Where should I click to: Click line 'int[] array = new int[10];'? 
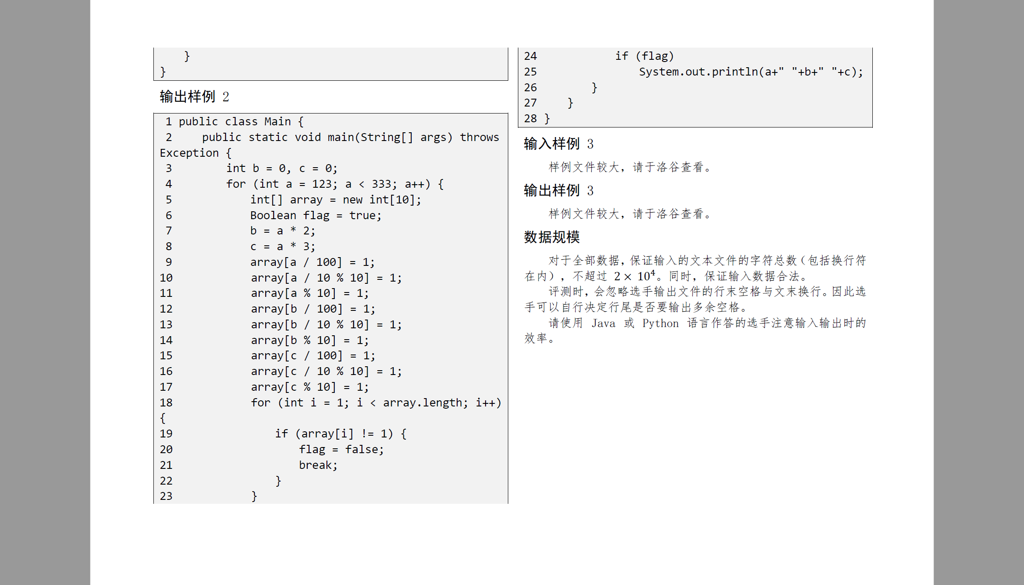336,200
